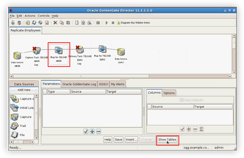Click the Add New panel header

[x=24, y=90]
